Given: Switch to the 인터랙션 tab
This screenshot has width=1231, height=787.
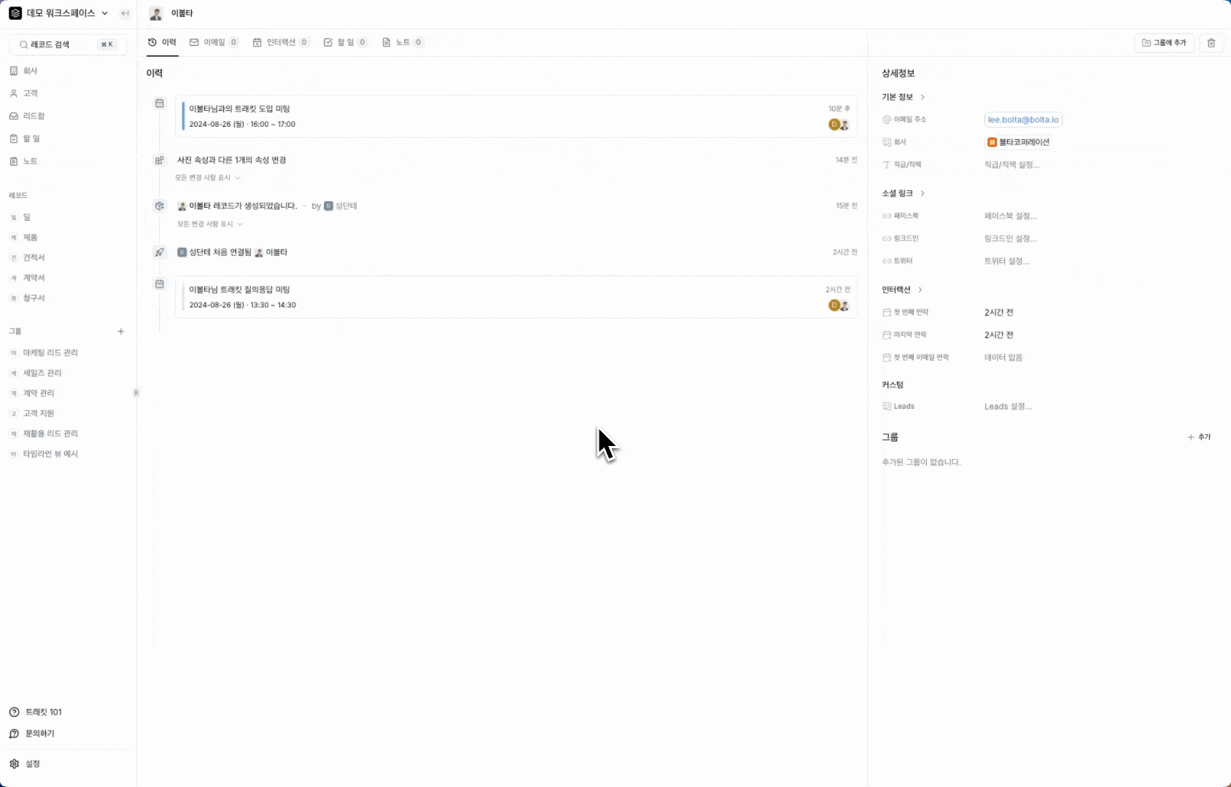Looking at the screenshot, I should [x=280, y=42].
